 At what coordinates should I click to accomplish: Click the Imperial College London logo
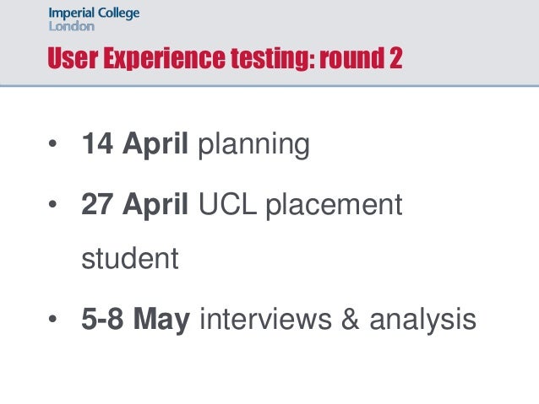[94, 19]
